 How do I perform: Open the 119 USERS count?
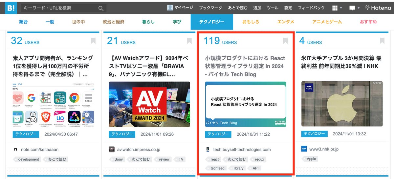(220, 41)
